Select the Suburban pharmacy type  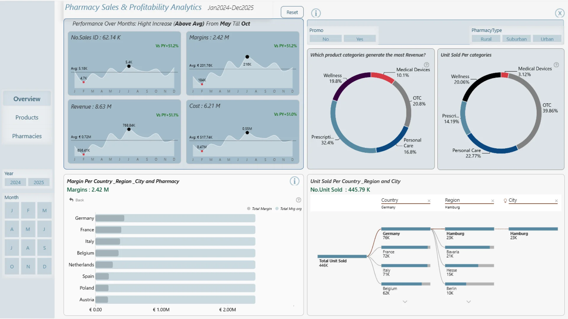516,39
